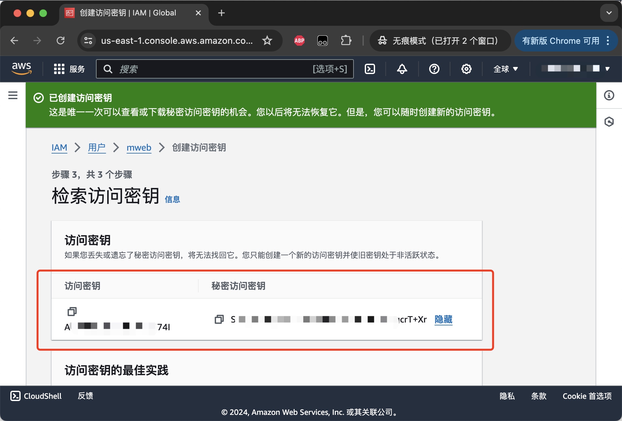Image resolution: width=622 pixels, height=421 pixels.
Task: Expand the Chrome tab search dropdown arrow
Action: 609,13
